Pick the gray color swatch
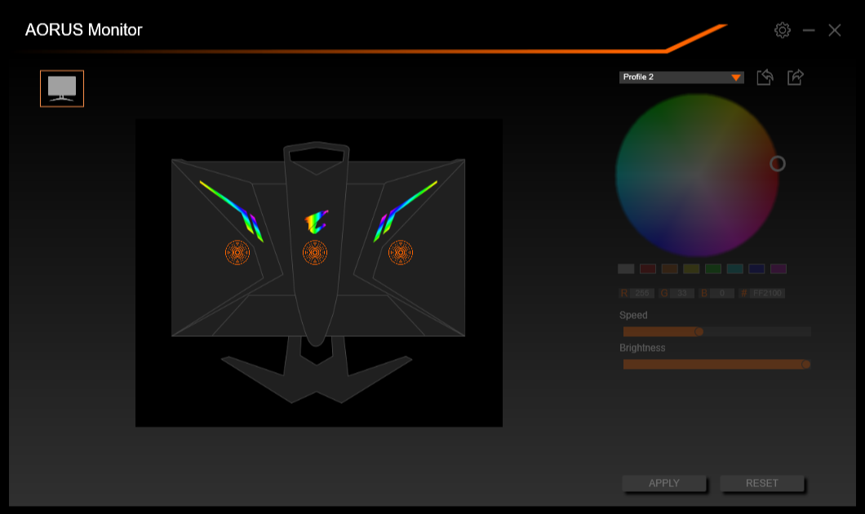Screen dimensions: 865x514 (626, 268)
